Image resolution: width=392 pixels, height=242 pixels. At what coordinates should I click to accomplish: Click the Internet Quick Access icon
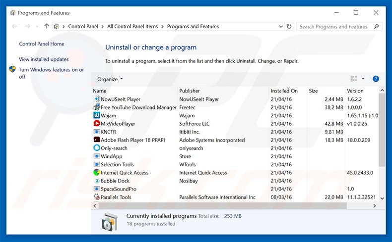pos(96,172)
